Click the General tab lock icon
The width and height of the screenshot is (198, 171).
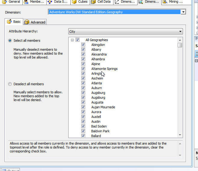[4, 2]
